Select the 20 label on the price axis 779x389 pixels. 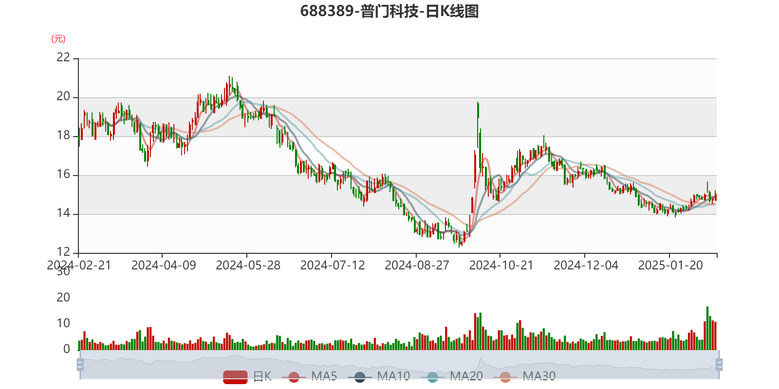pyautogui.click(x=63, y=96)
